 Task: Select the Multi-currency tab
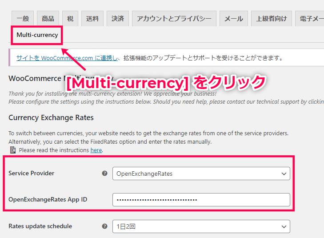click(37, 35)
